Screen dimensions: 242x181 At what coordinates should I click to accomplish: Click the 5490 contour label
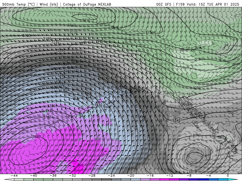pos(61,75)
